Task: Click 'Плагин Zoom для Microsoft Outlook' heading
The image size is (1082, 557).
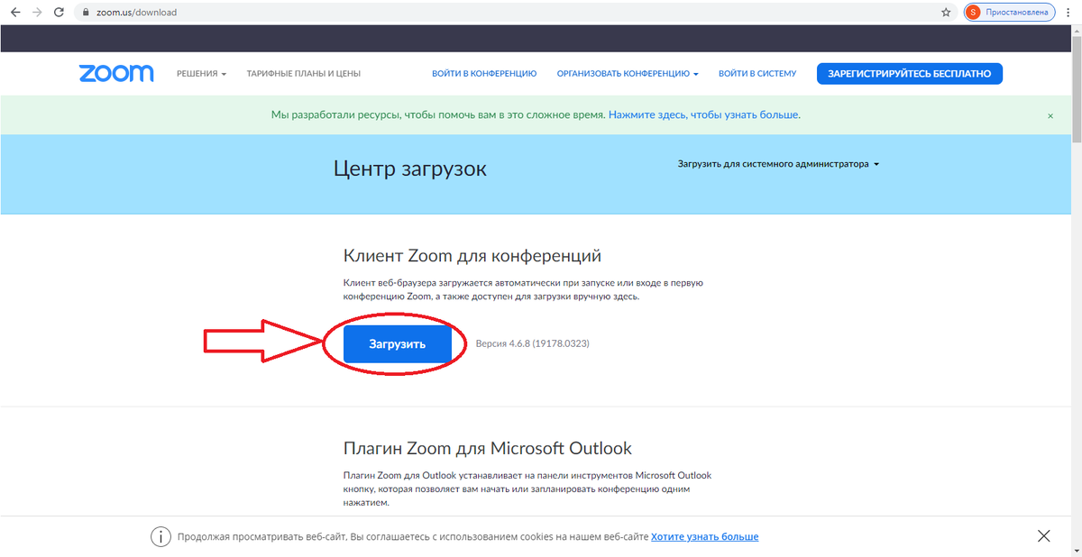Action: click(x=488, y=448)
